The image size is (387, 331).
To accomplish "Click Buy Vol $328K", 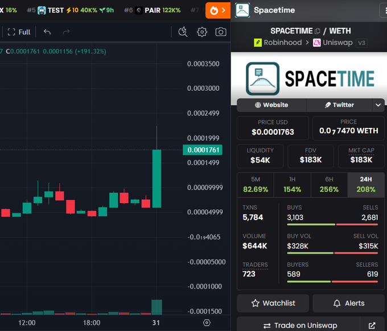I will point(298,246).
